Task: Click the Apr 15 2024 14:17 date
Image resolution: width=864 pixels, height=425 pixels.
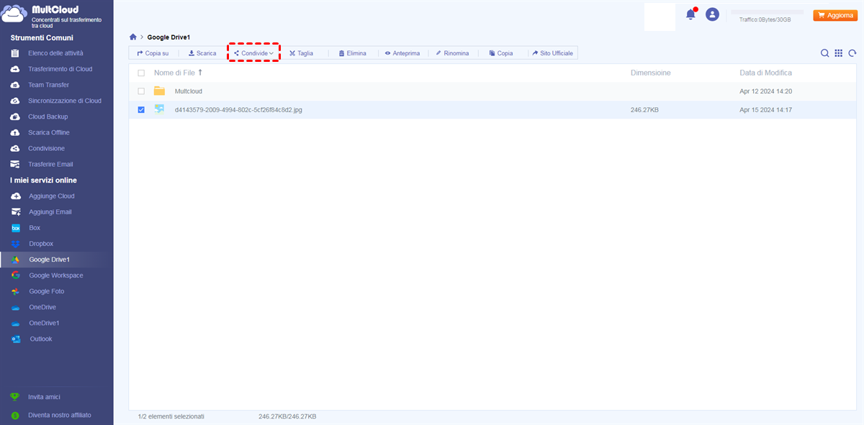Action: (x=766, y=110)
